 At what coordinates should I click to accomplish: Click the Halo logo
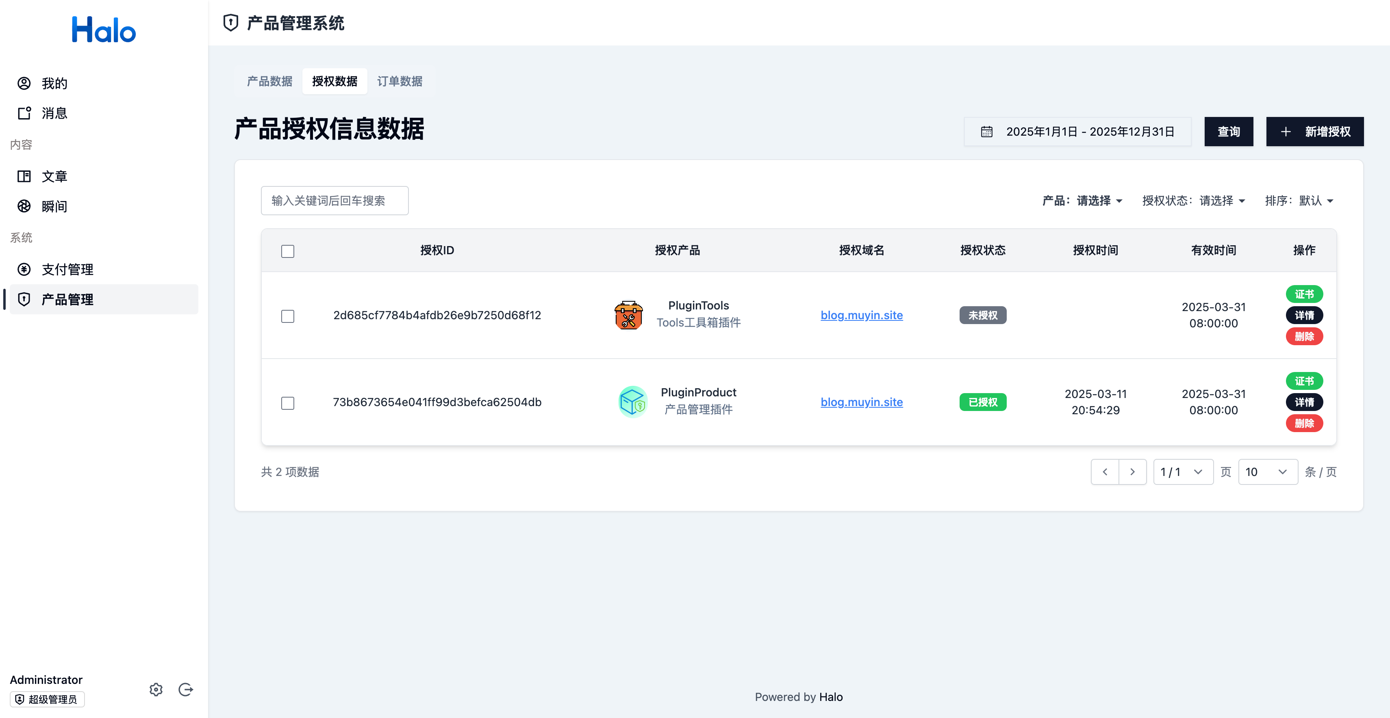click(104, 30)
